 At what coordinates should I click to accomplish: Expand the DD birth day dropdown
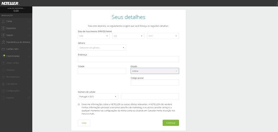coord(128,36)
